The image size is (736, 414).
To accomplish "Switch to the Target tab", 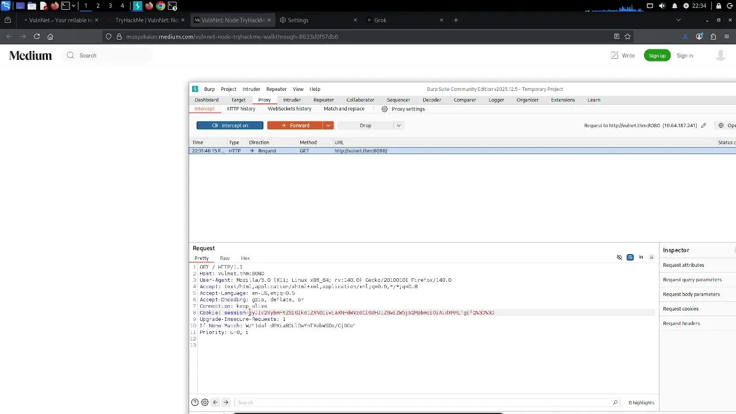I will pos(238,100).
